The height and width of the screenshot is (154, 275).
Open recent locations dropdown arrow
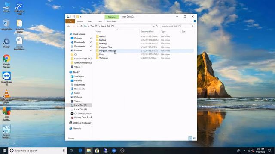click(78, 26)
